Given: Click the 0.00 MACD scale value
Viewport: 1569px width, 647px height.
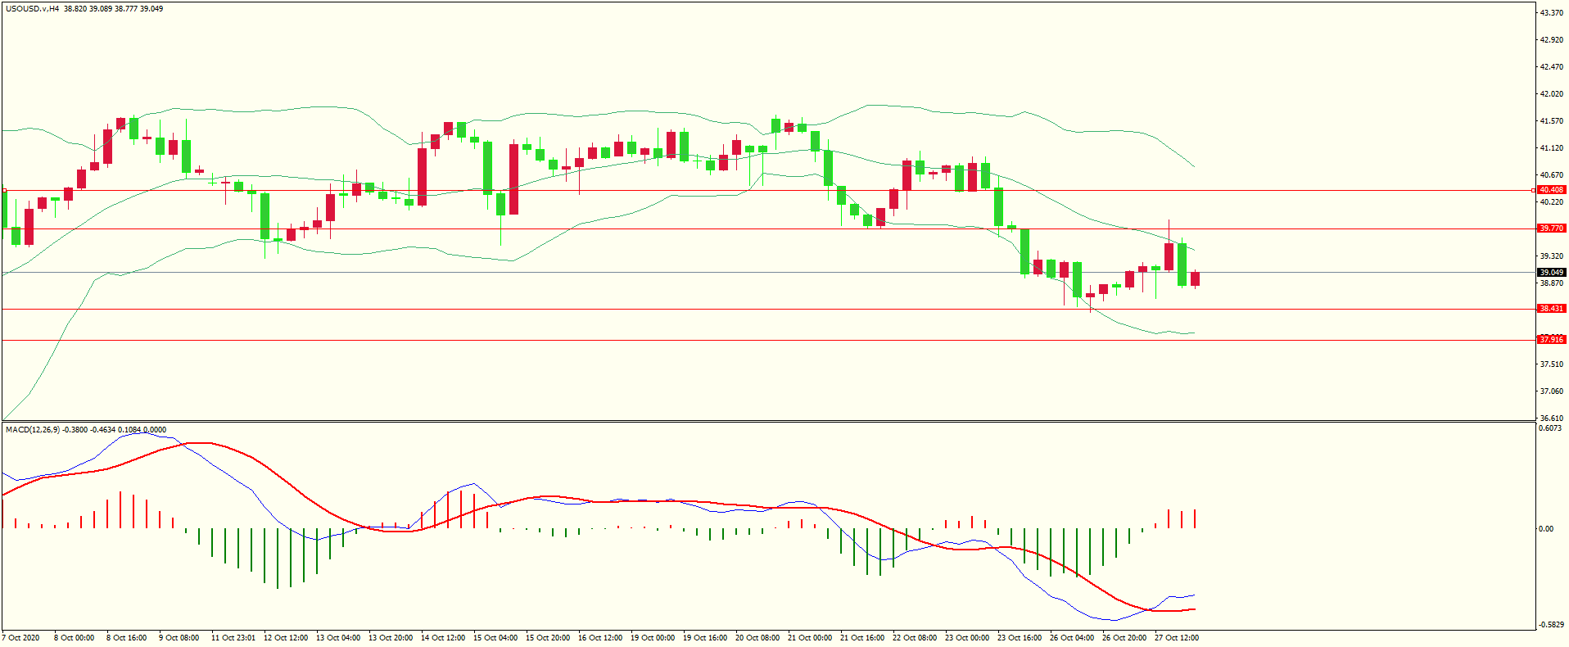Looking at the screenshot, I should (1546, 529).
